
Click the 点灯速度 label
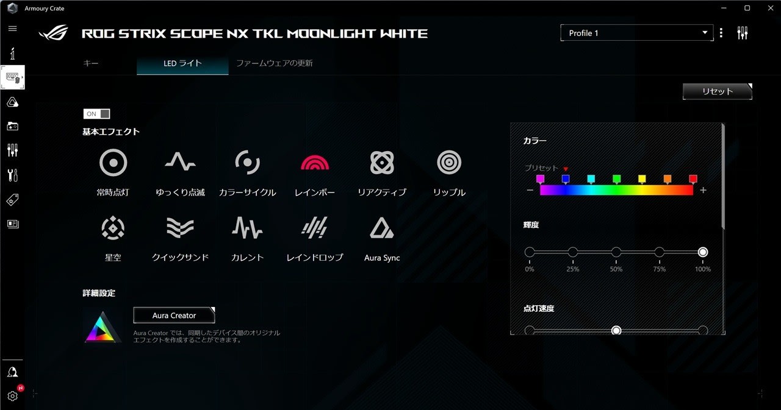tap(539, 308)
